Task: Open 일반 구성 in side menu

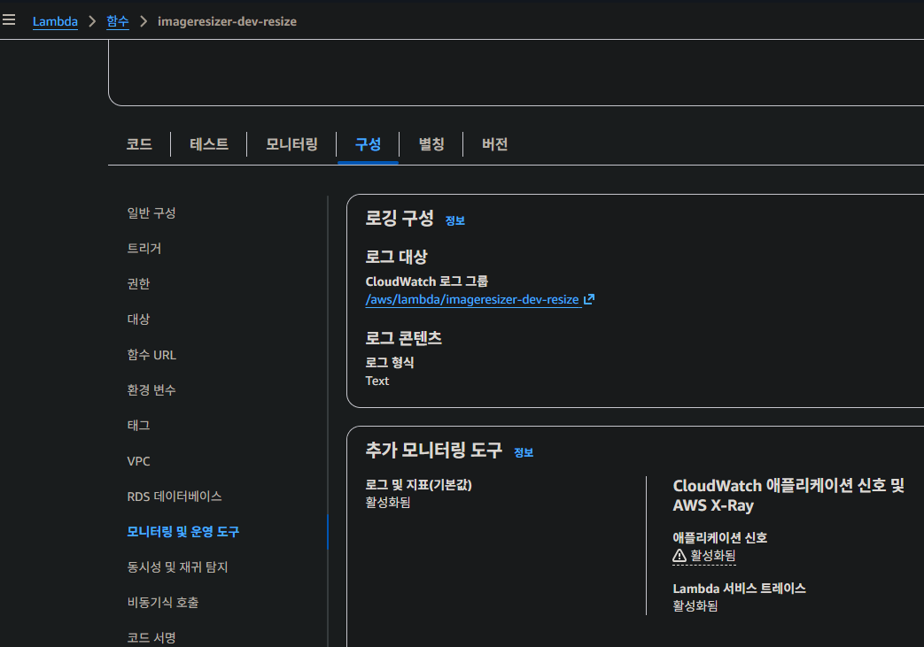Action: (x=151, y=212)
